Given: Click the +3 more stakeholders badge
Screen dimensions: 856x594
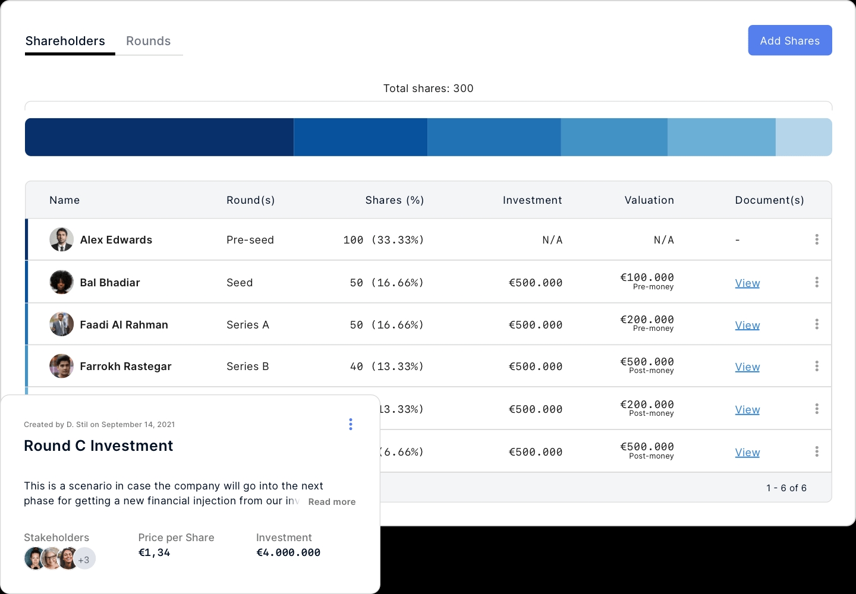Looking at the screenshot, I should click(x=84, y=559).
